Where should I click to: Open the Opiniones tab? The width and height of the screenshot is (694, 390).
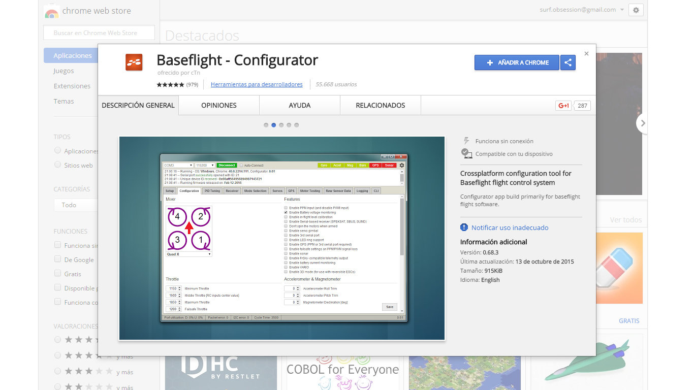pos(219,105)
